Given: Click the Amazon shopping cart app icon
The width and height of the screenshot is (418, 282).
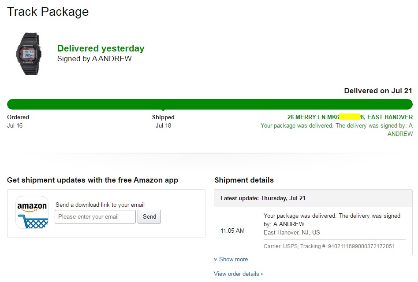Looking at the screenshot, I should [32, 212].
